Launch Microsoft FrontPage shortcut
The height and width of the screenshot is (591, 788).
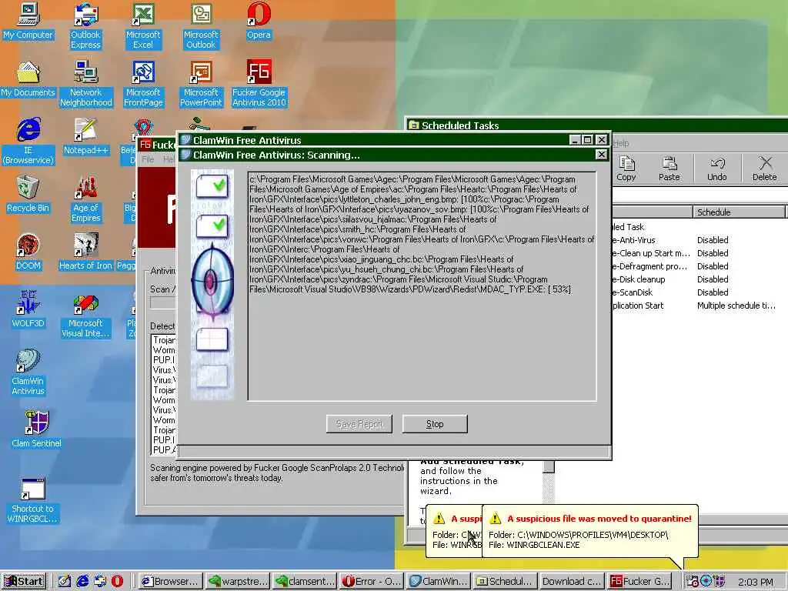143,83
